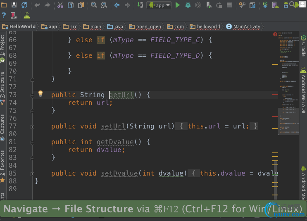Click the Debug app bug icon

coord(188,5)
